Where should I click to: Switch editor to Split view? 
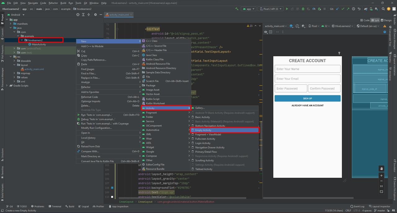click(x=375, y=20)
